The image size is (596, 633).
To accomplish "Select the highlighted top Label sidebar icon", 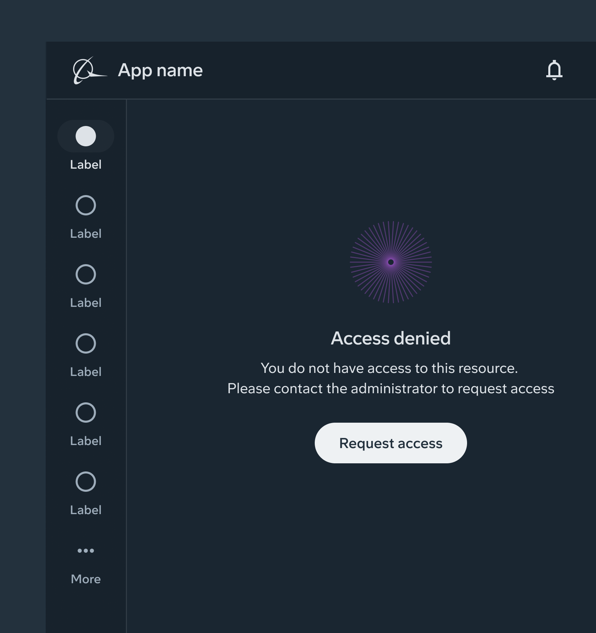I will pos(86,136).
